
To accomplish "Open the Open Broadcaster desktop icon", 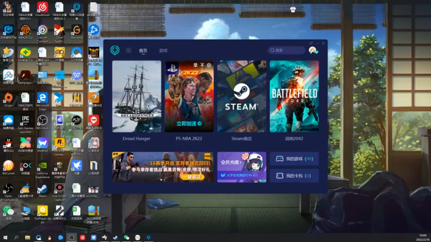I will (8, 193).
